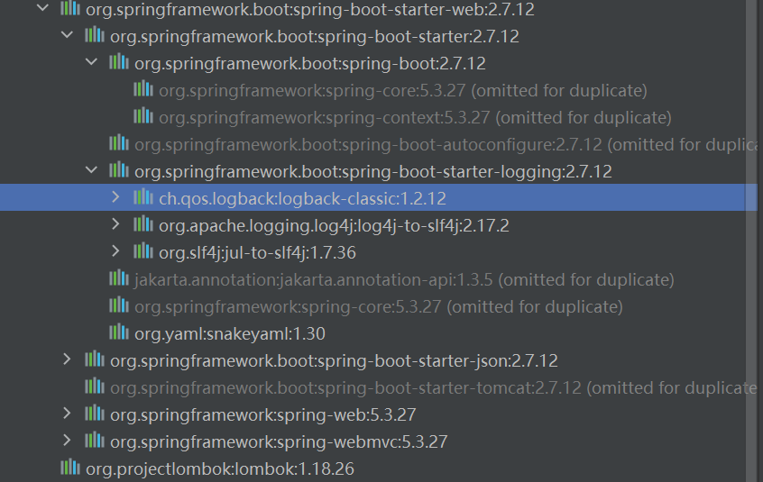The width and height of the screenshot is (763, 482).
Task: Collapse the spring-boot:2.7.12 node
Action: point(91,61)
